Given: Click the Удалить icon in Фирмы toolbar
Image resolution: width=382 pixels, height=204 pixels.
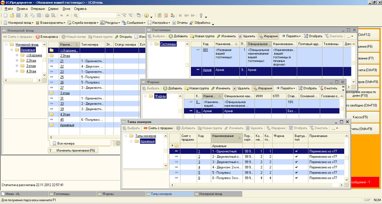Looking at the screenshot, I should click(x=234, y=88).
